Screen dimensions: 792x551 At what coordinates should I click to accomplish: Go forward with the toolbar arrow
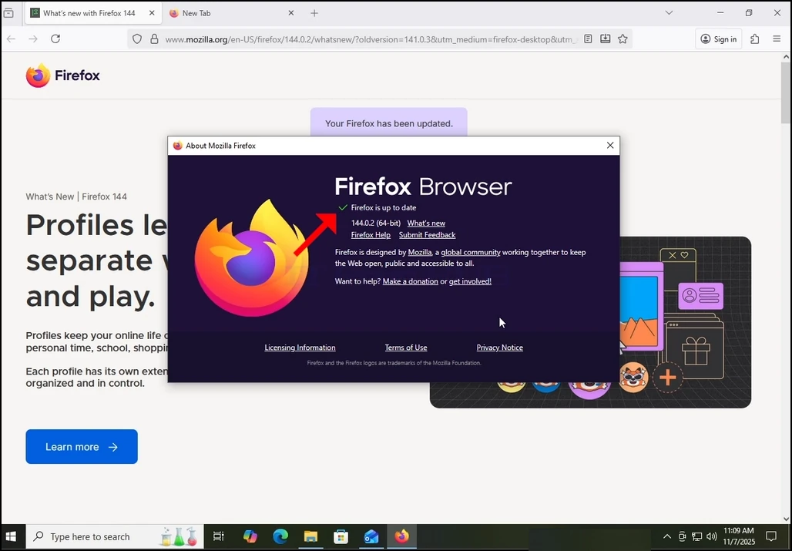(x=33, y=39)
